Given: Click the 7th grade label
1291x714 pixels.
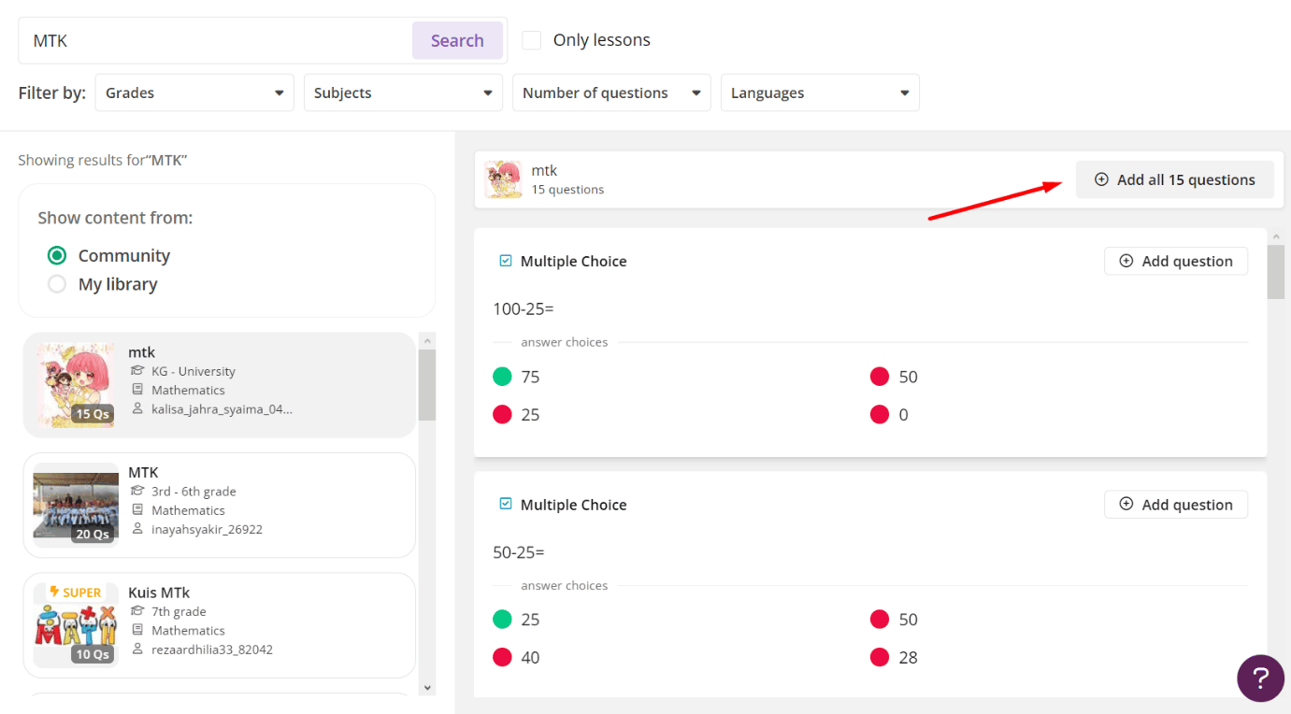Looking at the screenshot, I should pyautogui.click(x=179, y=611).
